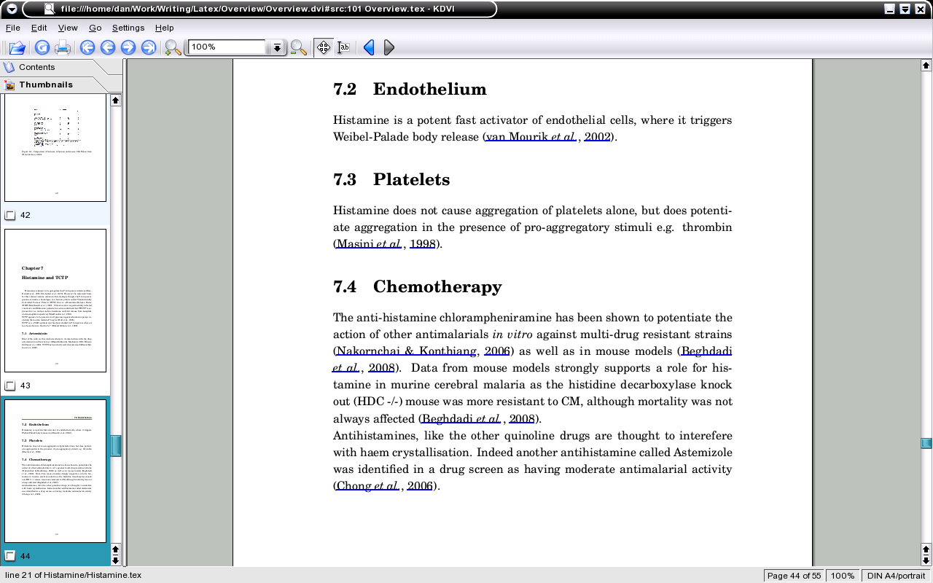The image size is (933, 583).
Task: Go to the previous page
Action: 108,48
